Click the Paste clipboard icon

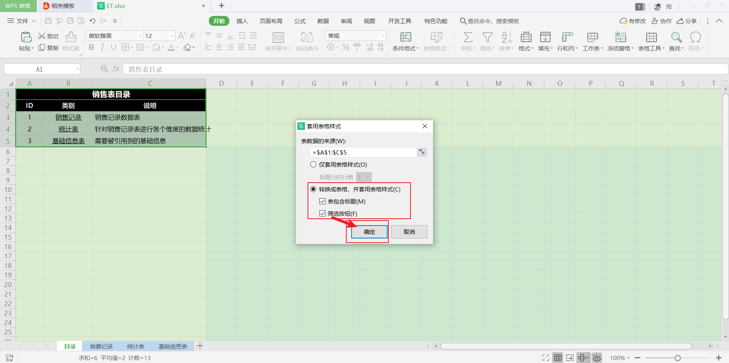point(26,37)
